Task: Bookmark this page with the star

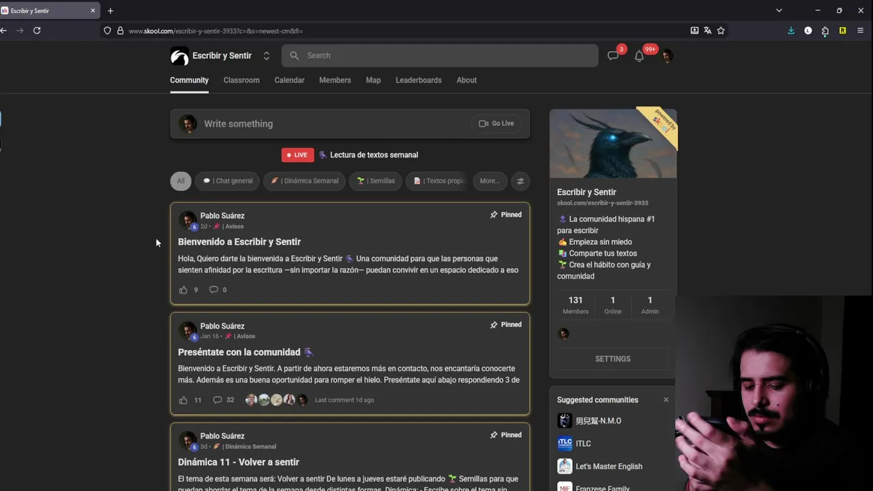Action: tap(721, 31)
